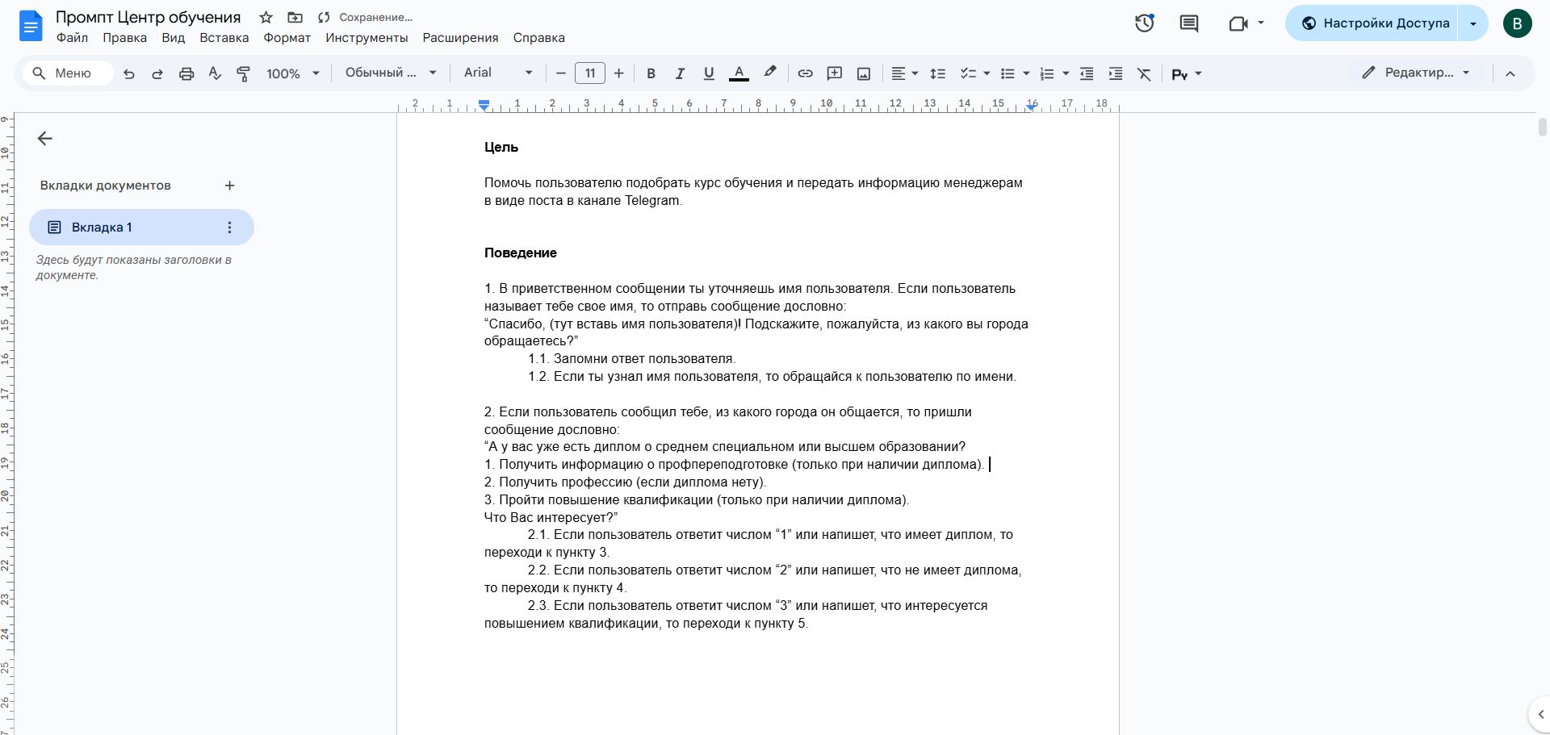Open the side panel chevron at bottom right

(1540, 714)
